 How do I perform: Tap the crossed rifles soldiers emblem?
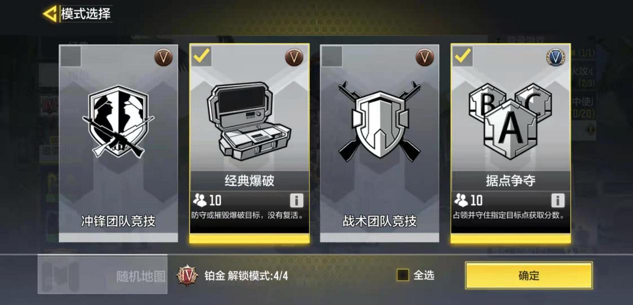pos(119,120)
